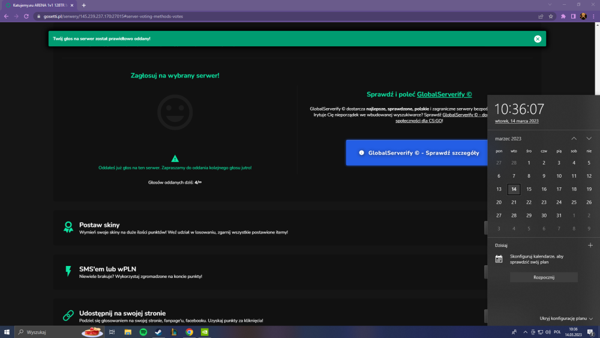Click the SMS'em lub wPLN heading

click(x=107, y=269)
